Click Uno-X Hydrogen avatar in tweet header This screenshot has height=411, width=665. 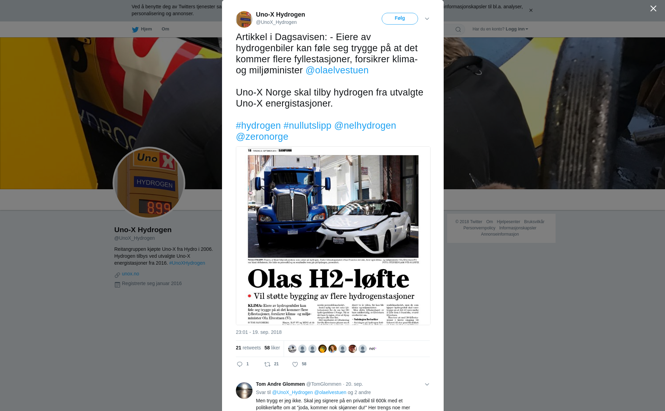[x=244, y=19]
